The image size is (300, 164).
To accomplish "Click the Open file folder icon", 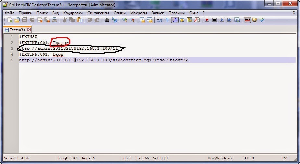I will coord(17,20).
